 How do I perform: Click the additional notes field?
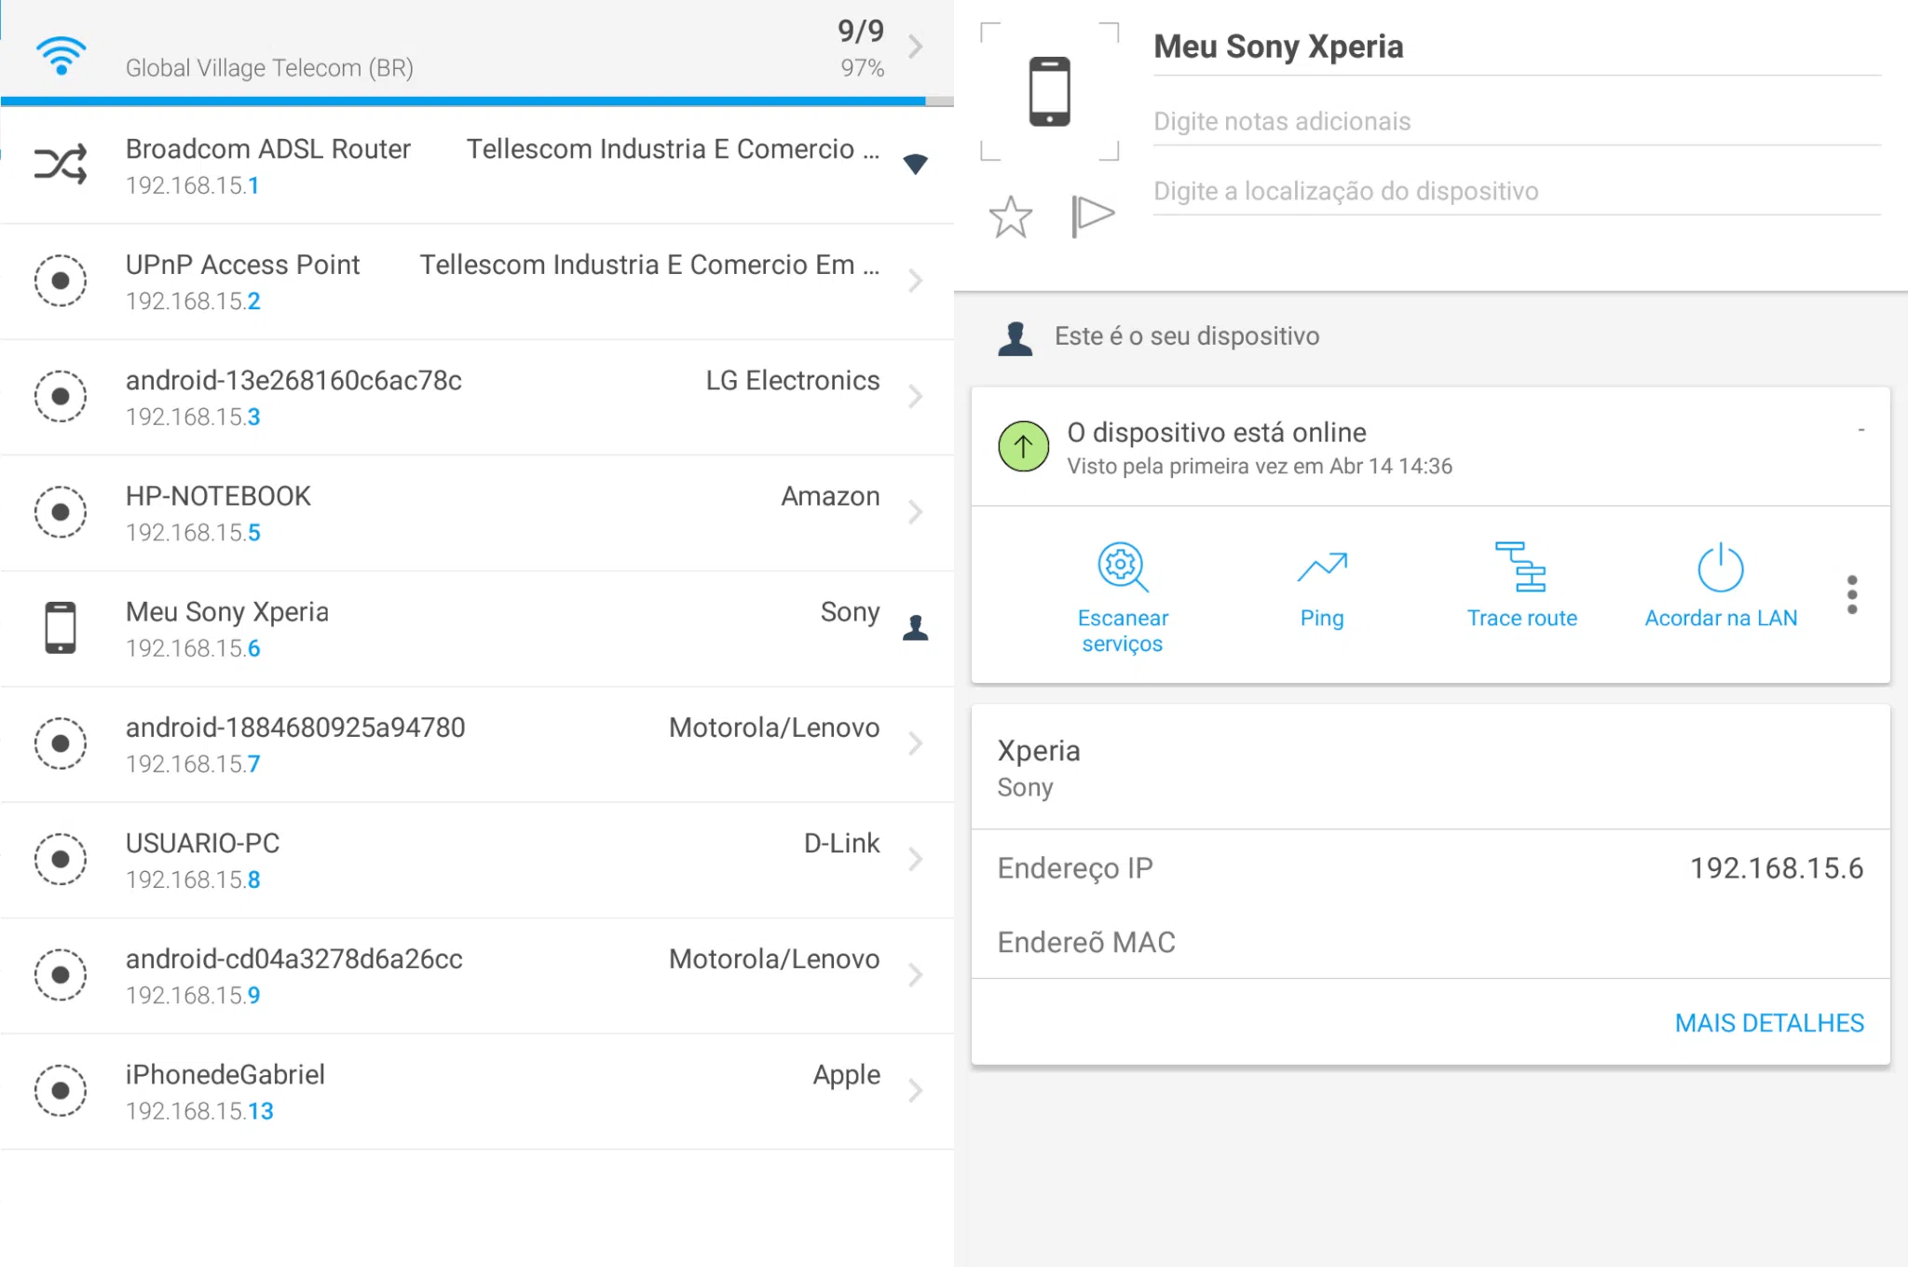1517,121
